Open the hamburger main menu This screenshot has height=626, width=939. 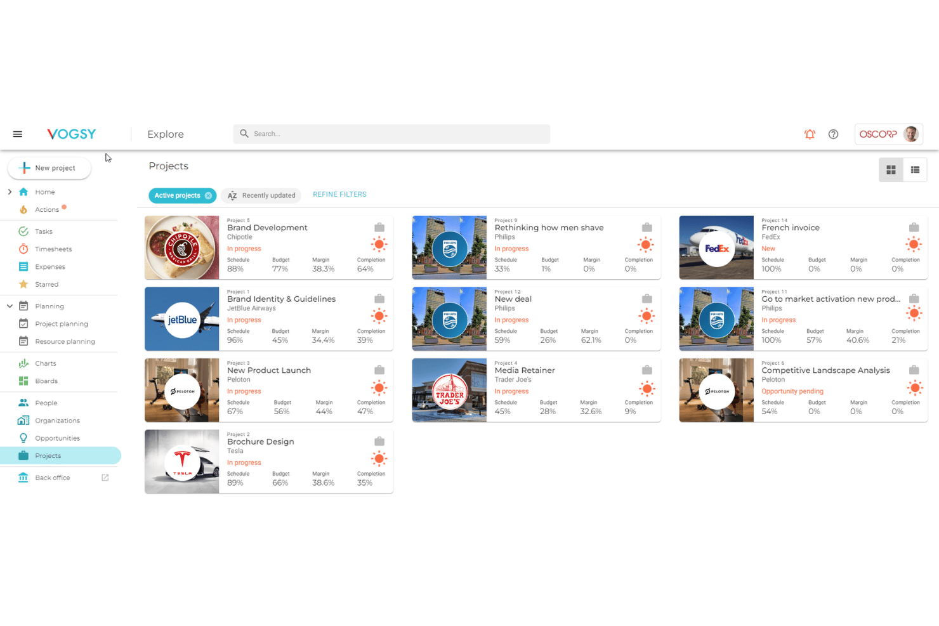[18, 134]
